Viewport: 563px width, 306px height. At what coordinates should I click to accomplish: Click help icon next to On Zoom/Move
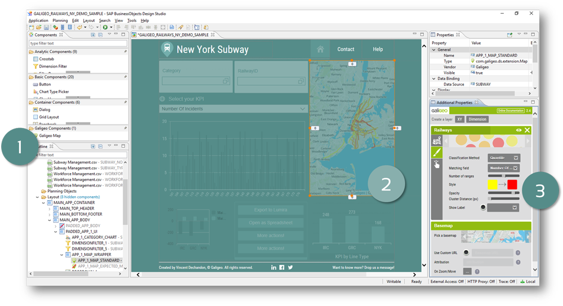[477, 272]
